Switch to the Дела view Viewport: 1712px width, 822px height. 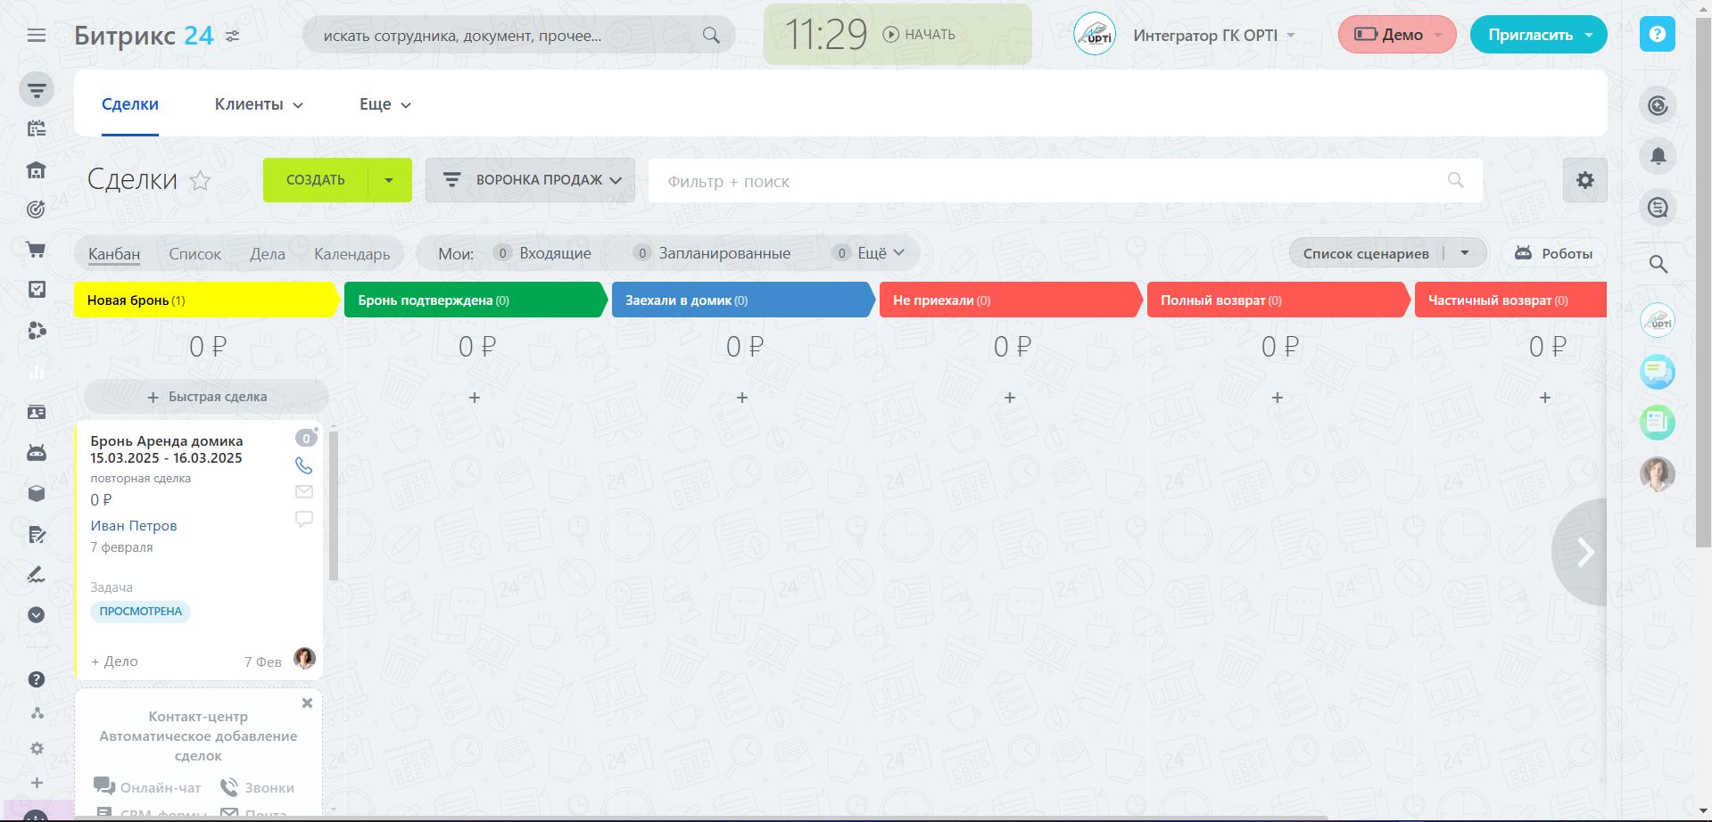pos(268,254)
